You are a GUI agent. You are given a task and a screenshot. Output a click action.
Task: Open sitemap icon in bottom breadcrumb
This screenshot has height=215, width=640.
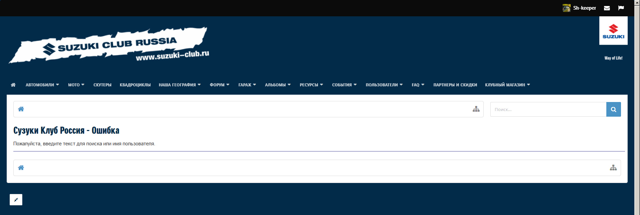click(x=613, y=168)
